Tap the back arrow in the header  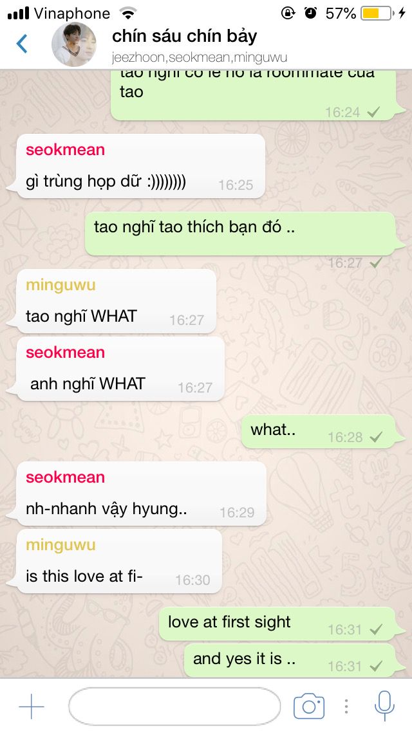point(22,44)
